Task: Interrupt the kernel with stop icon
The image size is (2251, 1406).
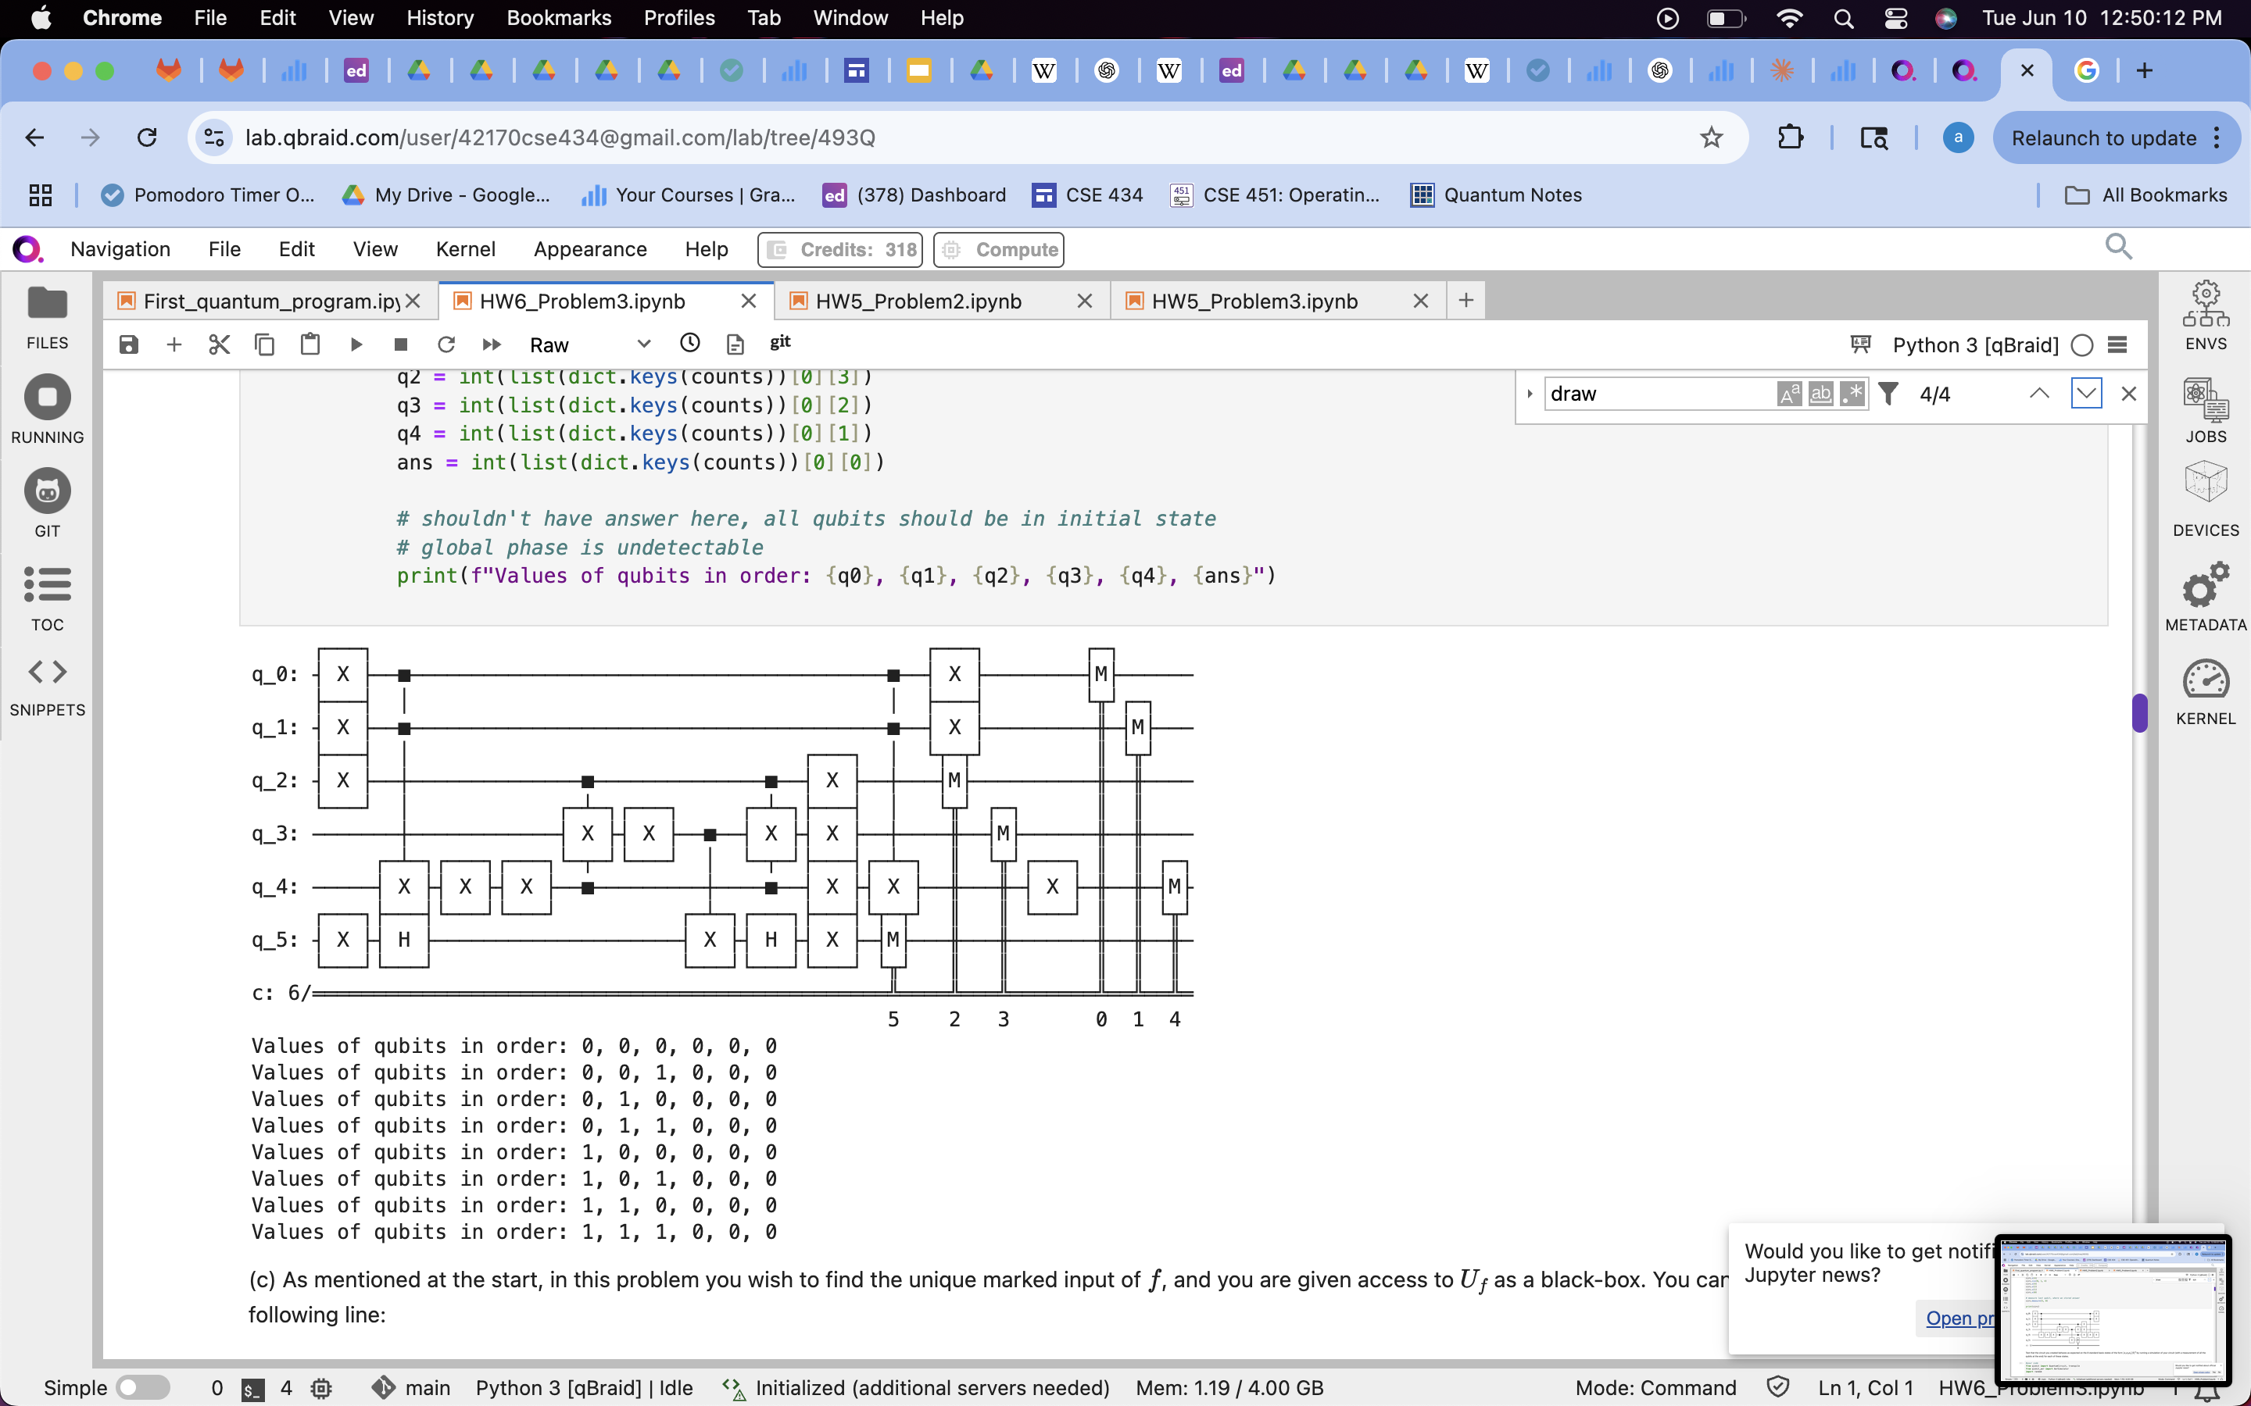Action: (401, 344)
